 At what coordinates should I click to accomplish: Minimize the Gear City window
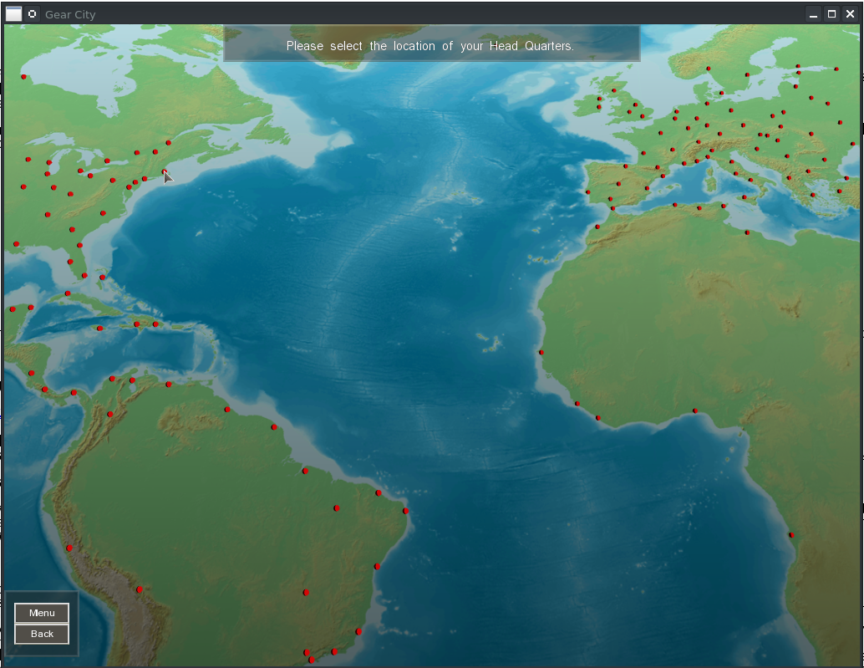coord(813,14)
